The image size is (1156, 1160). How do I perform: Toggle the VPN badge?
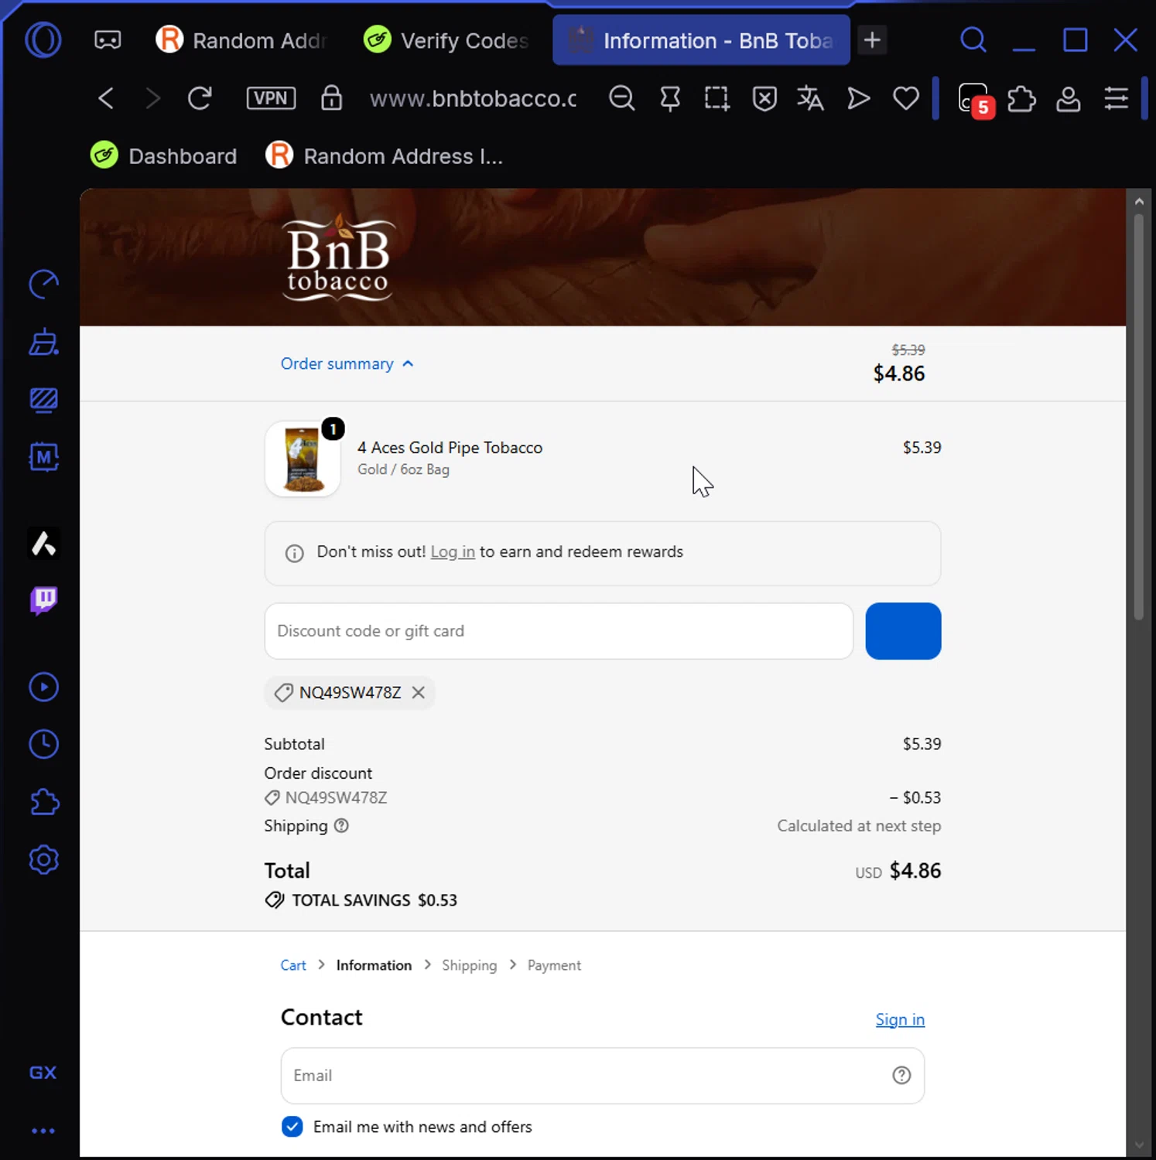[271, 98]
